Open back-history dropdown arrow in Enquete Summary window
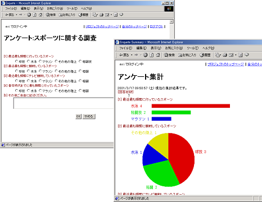 coord(132,55)
